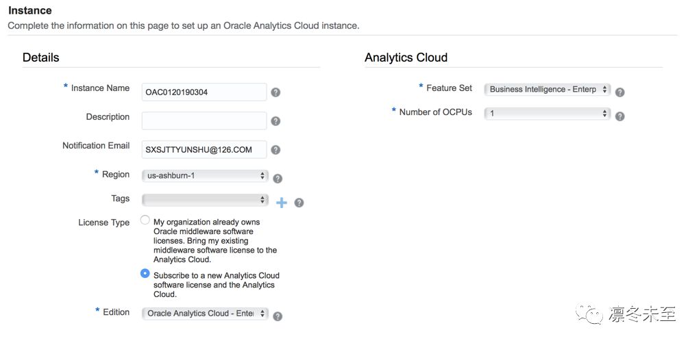Open help icon beside Tags plus button

pyautogui.click(x=299, y=203)
